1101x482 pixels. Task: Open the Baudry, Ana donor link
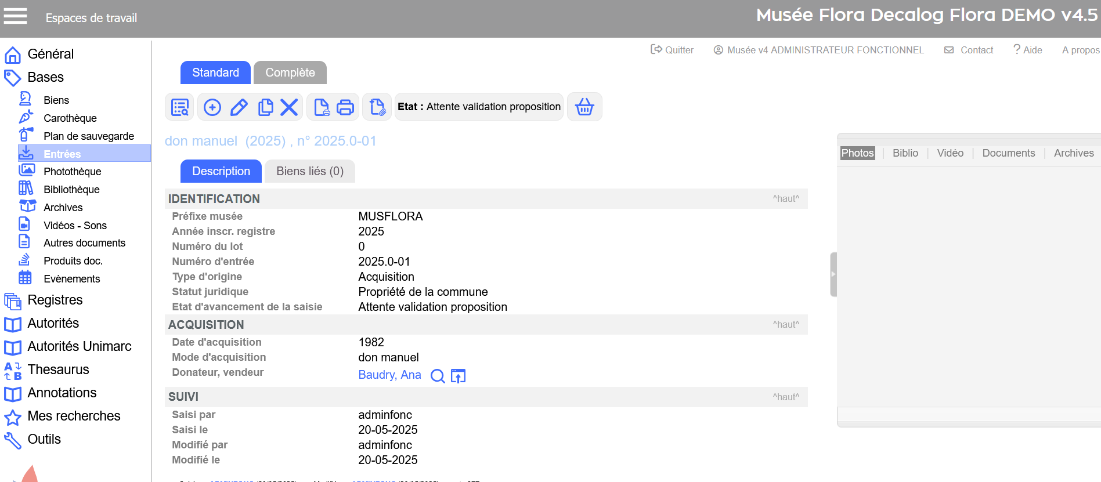click(x=389, y=375)
